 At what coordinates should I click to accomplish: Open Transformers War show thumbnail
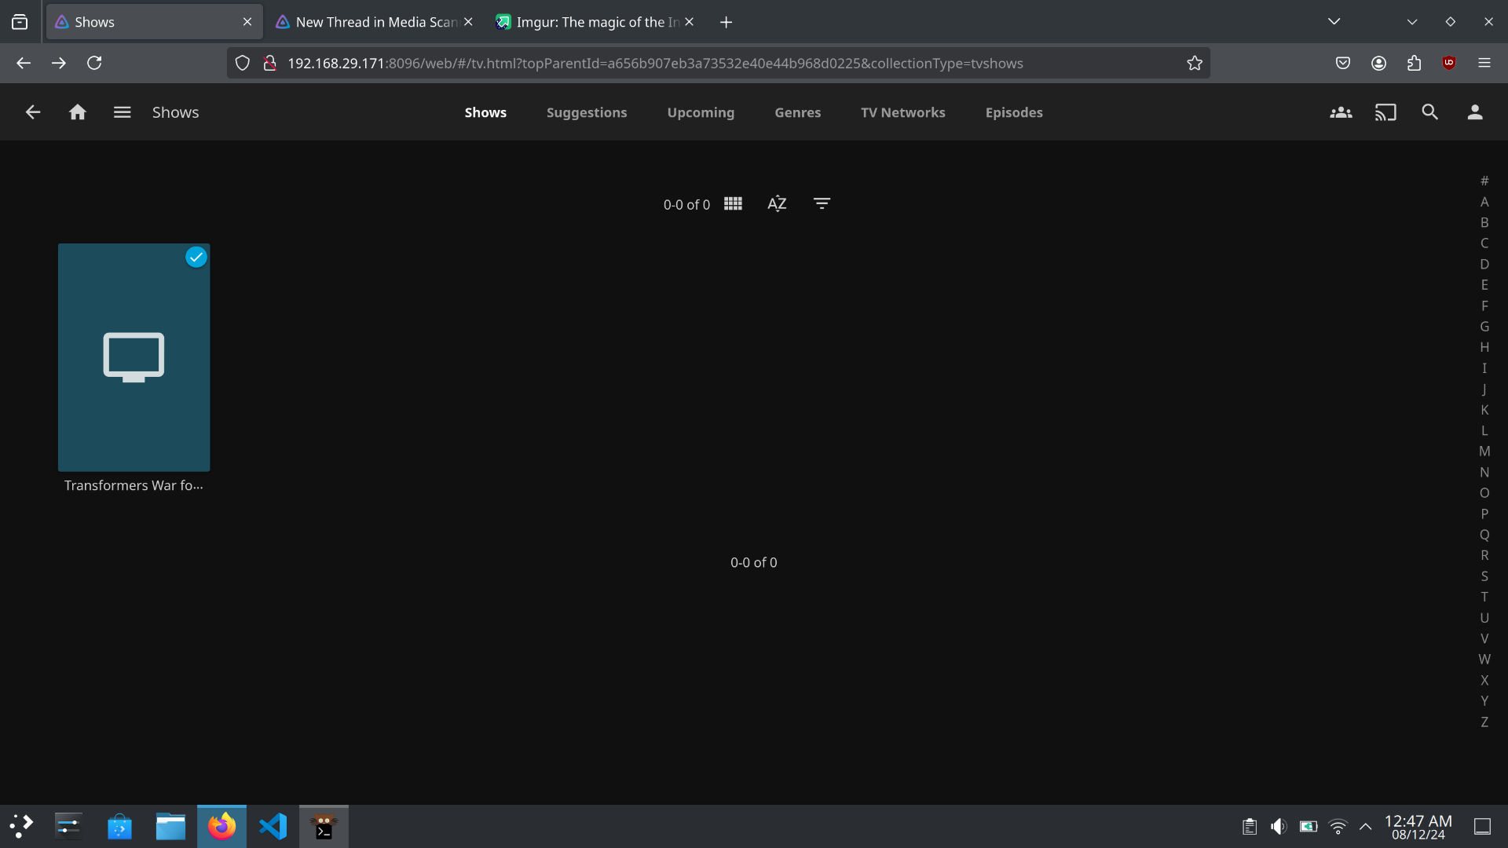click(x=134, y=357)
